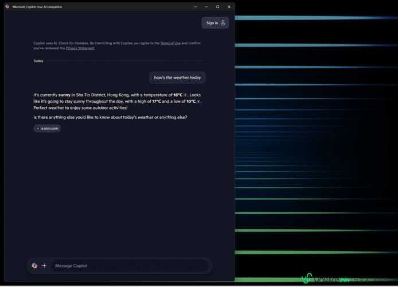Open the three-dot window menu

(195, 7)
